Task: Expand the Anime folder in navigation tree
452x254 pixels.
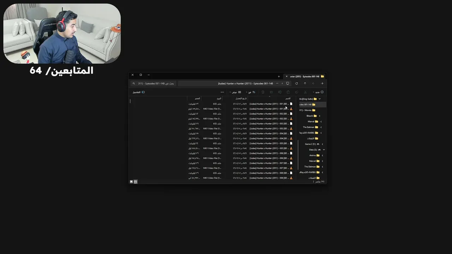Action: 322,156
